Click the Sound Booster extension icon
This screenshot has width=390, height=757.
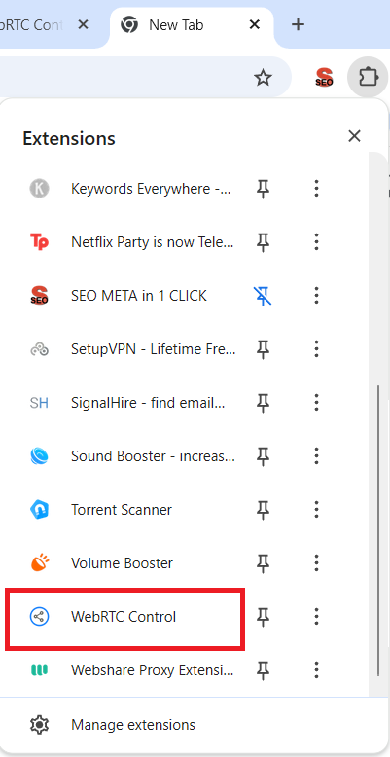point(39,455)
